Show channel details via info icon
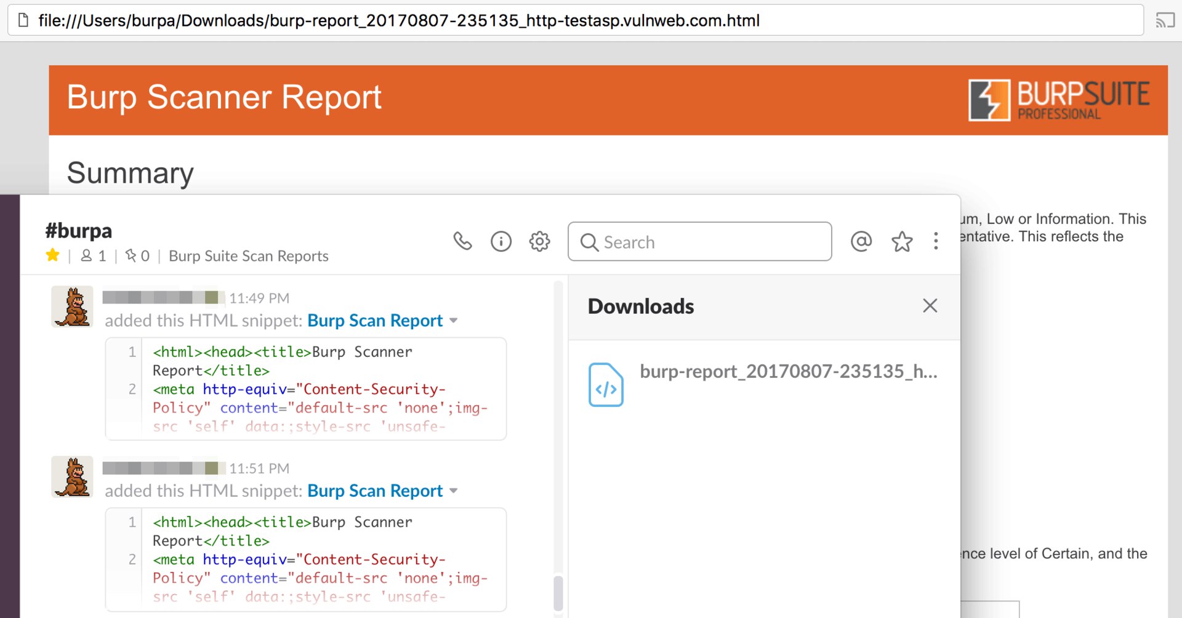This screenshot has height=618, width=1182. click(x=501, y=241)
